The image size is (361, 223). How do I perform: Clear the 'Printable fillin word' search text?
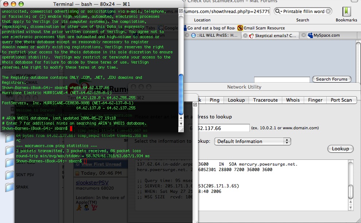click(x=328, y=11)
